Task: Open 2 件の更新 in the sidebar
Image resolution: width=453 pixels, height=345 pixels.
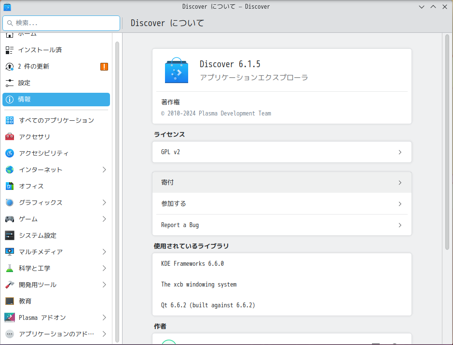Action: tap(56, 67)
